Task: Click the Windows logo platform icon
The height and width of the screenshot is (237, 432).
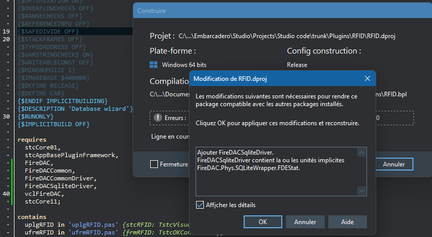Action: tap(154, 65)
